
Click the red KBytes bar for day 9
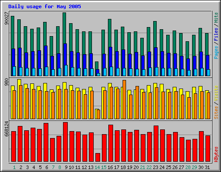[65, 142]
